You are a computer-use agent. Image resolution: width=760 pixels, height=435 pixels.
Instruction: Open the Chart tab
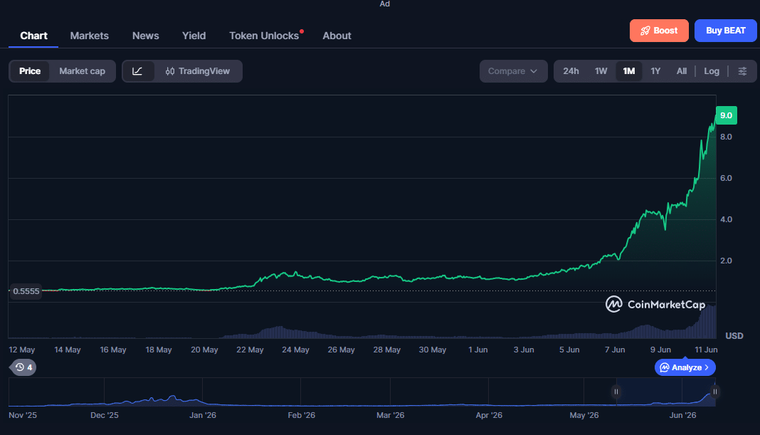pyautogui.click(x=33, y=36)
